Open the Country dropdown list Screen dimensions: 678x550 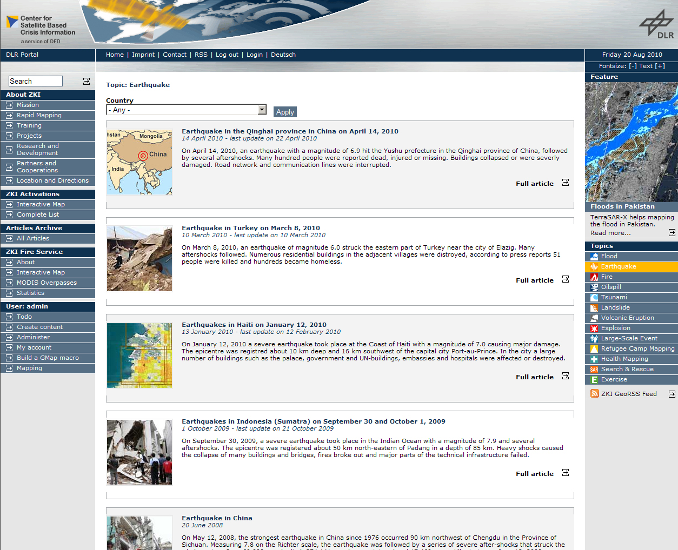tap(262, 110)
